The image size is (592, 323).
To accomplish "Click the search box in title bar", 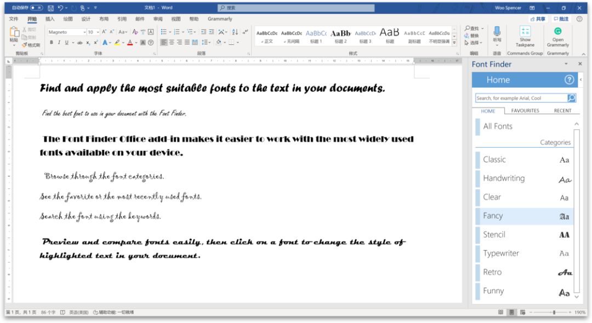I will click(x=296, y=8).
